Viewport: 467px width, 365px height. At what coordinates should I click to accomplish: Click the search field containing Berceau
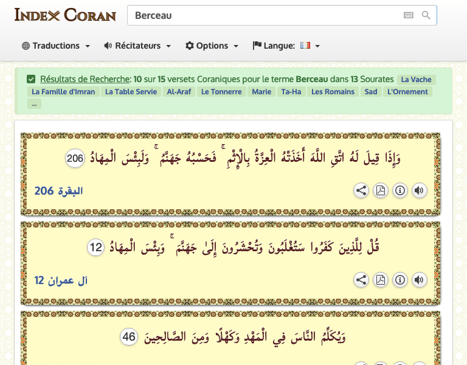[261, 16]
